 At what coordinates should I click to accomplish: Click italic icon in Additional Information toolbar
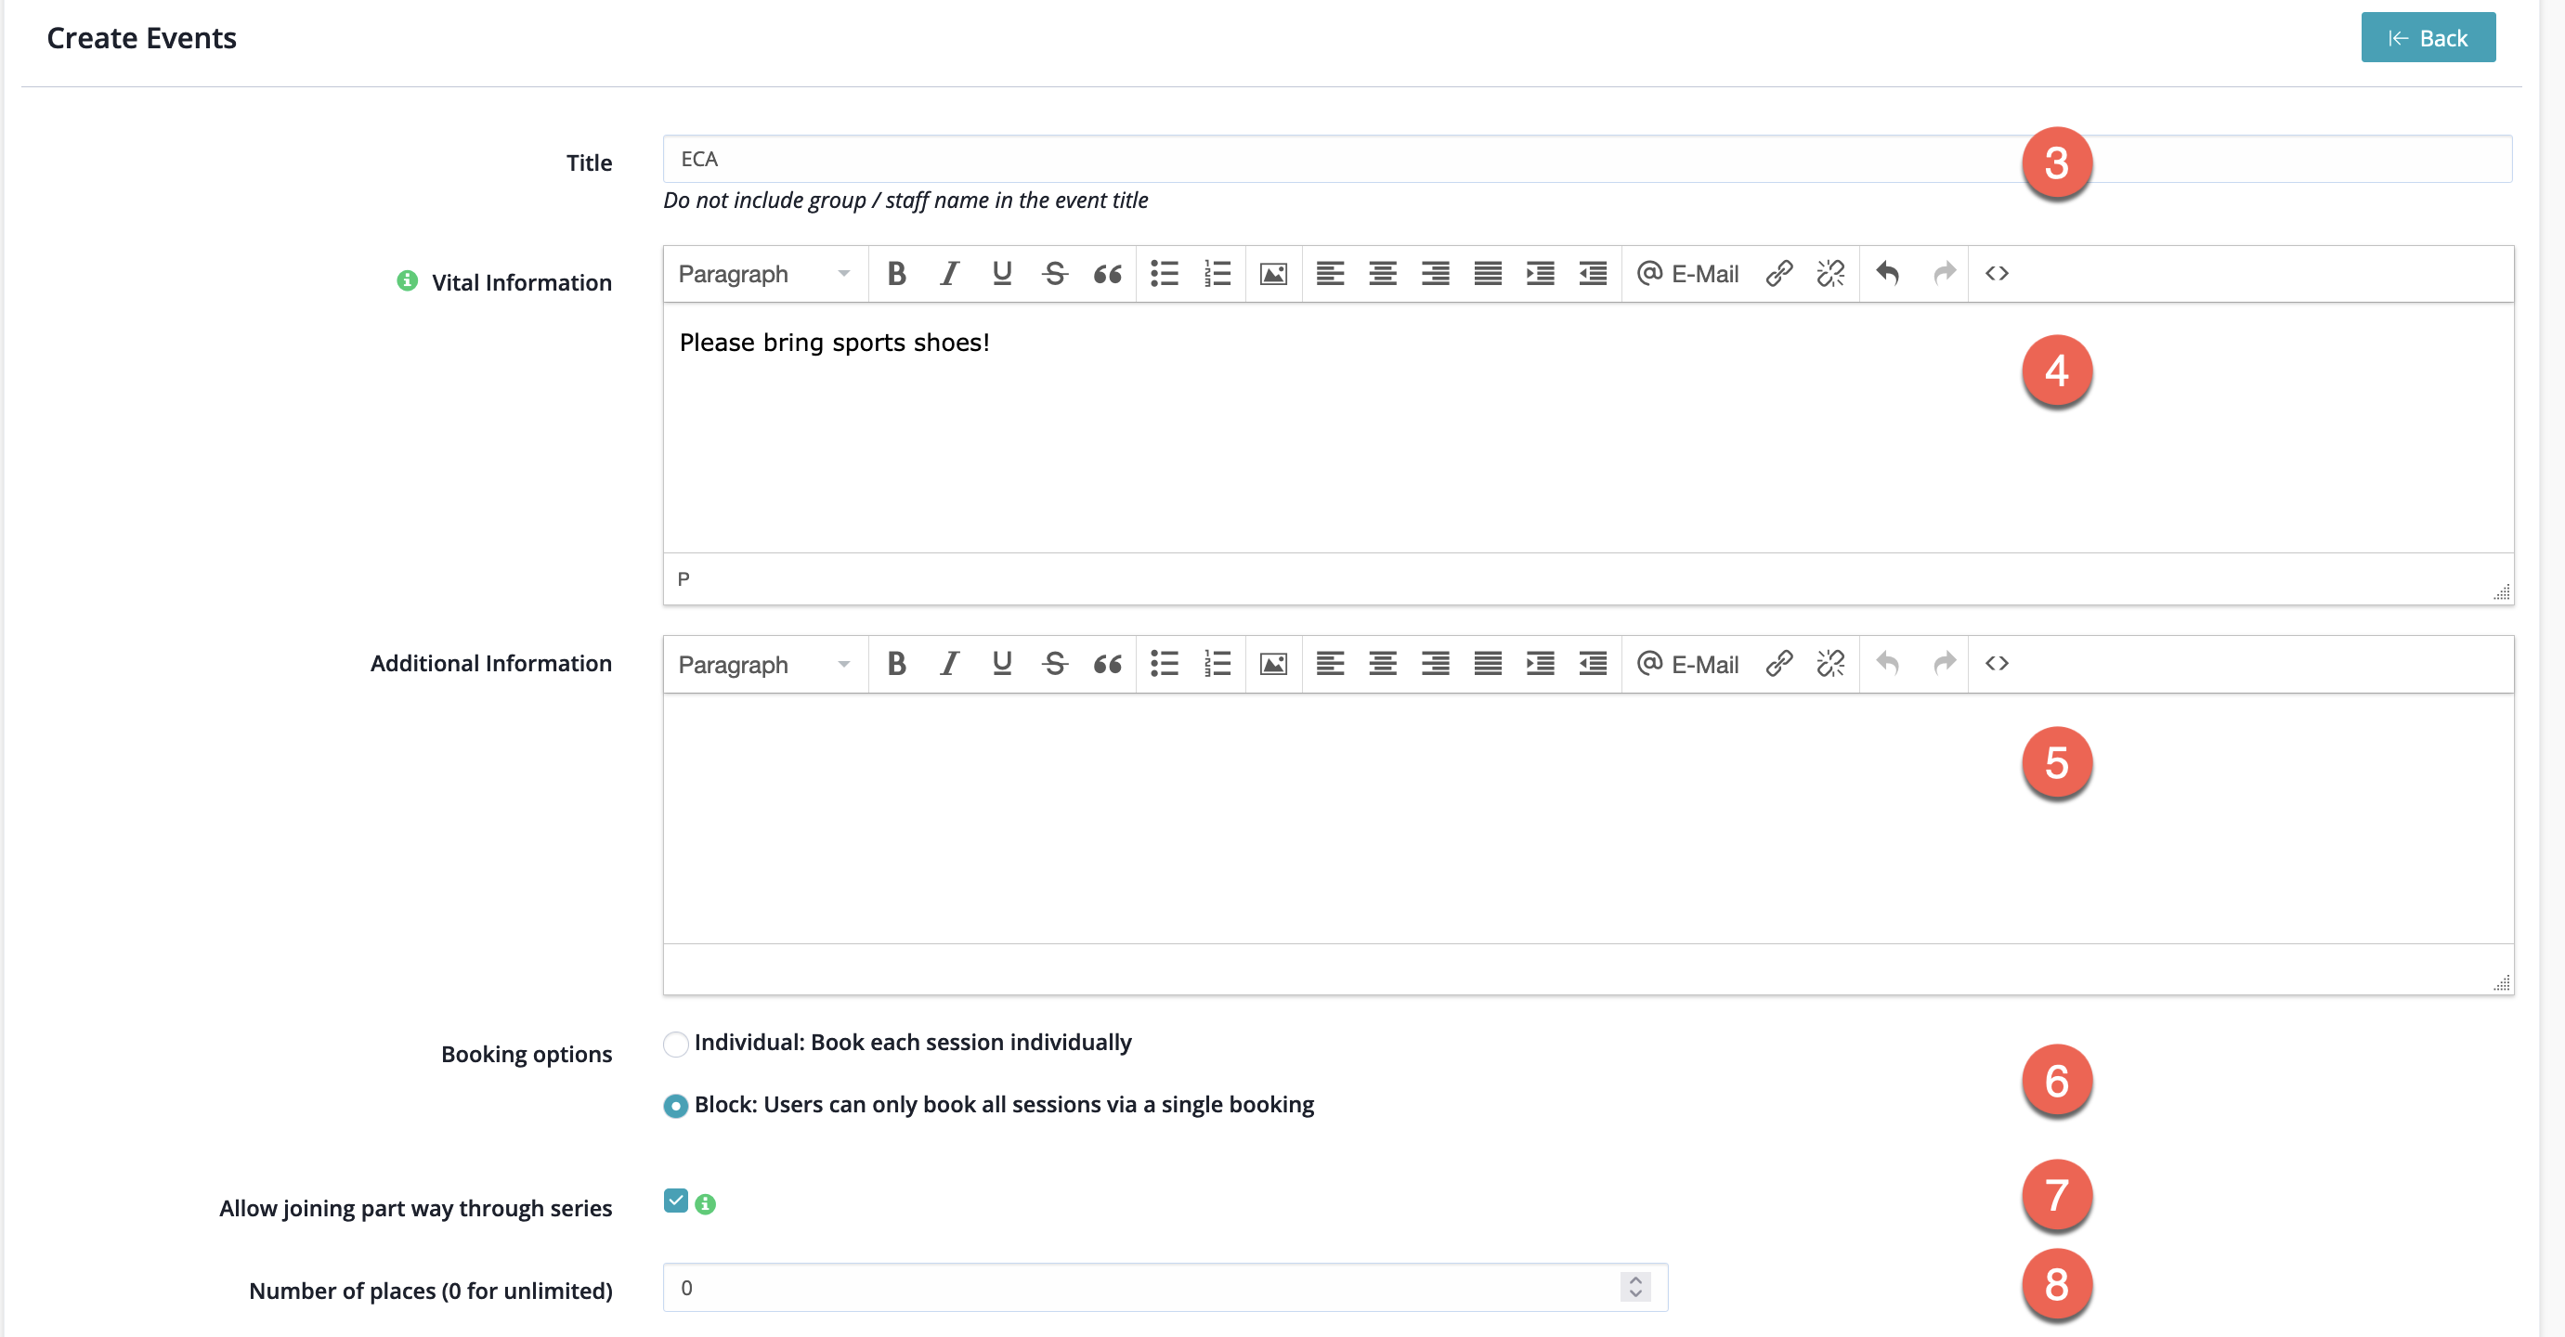tap(949, 664)
